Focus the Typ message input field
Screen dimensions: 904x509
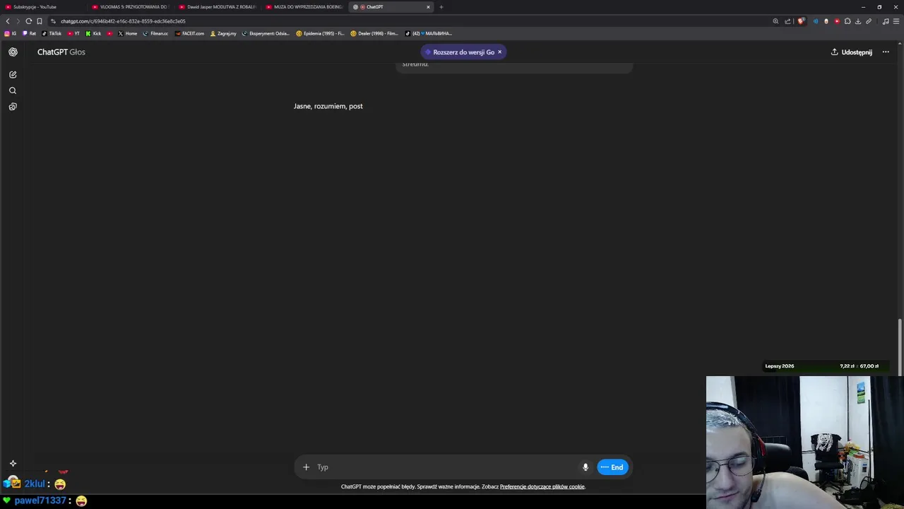445,467
